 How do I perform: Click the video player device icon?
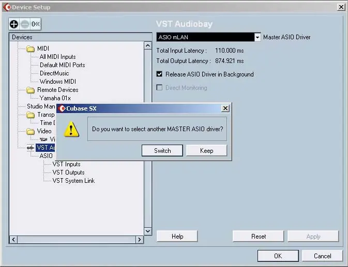[x=43, y=139]
